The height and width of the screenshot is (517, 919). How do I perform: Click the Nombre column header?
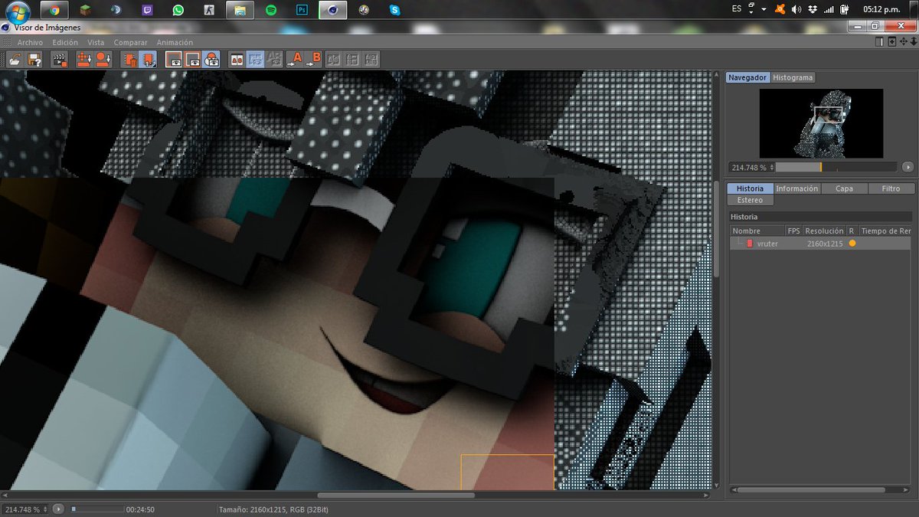[x=757, y=231]
